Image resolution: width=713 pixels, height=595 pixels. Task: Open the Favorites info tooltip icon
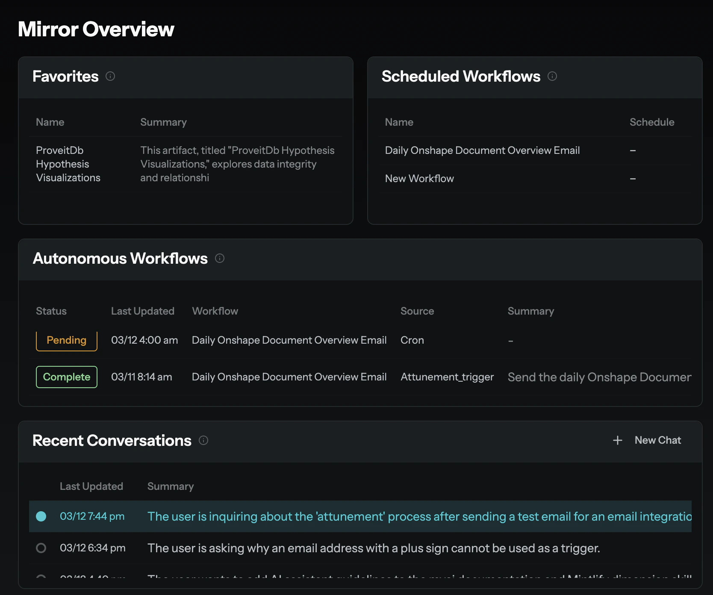(x=110, y=77)
